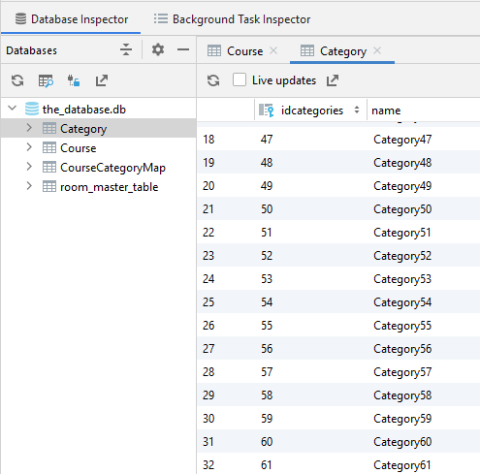Open the Databases panel settings gear
Image resolution: width=480 pixels, height=474 pixels.
click(x=158, y=49)
